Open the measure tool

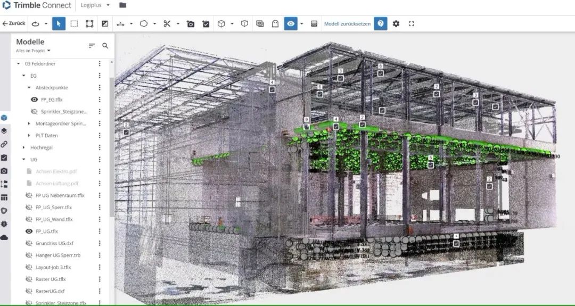pos(120,24)
